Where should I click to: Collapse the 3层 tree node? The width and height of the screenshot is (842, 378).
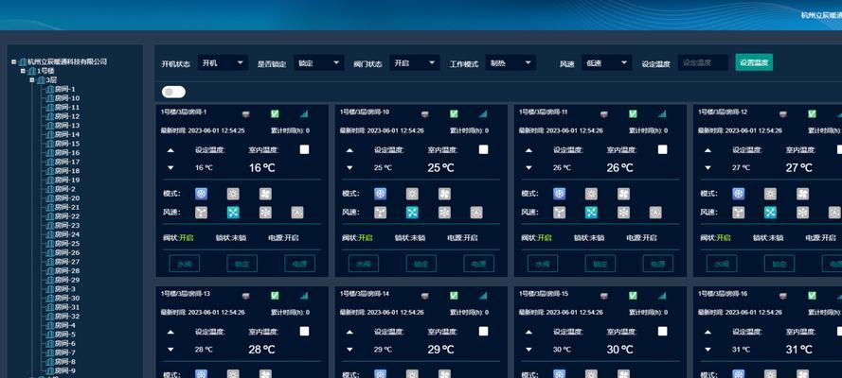[x=31, y=79]
